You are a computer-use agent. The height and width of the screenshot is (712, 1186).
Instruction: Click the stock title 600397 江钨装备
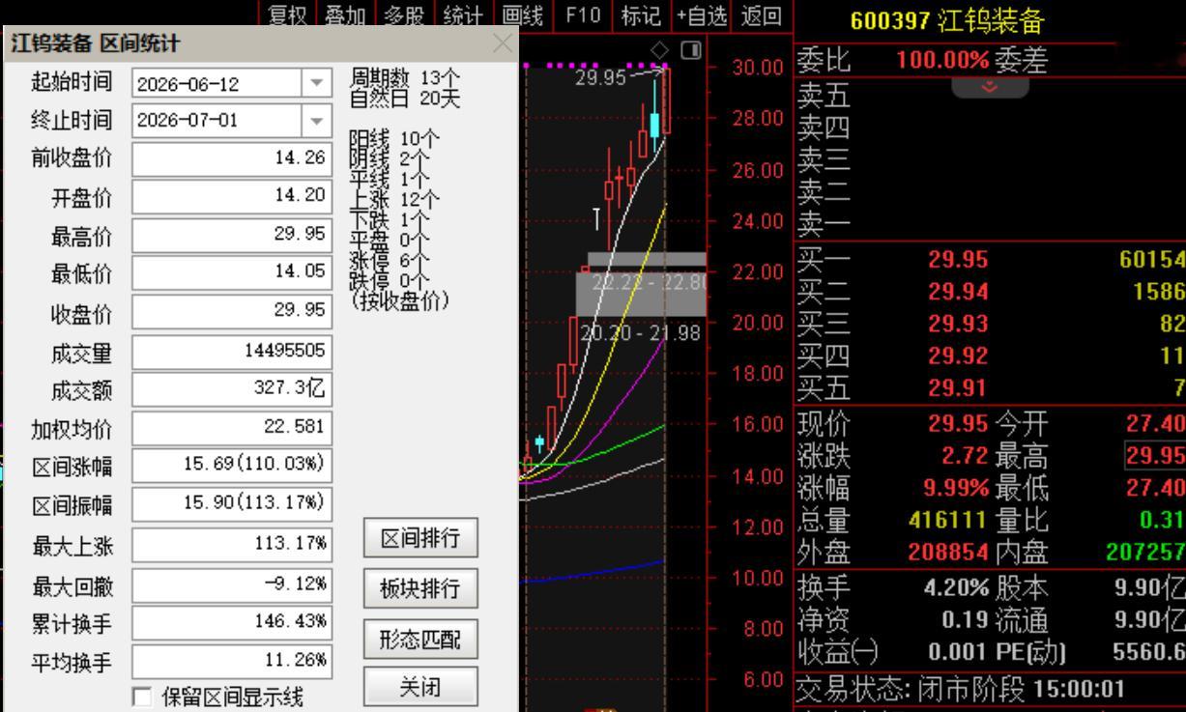[947, 20]
